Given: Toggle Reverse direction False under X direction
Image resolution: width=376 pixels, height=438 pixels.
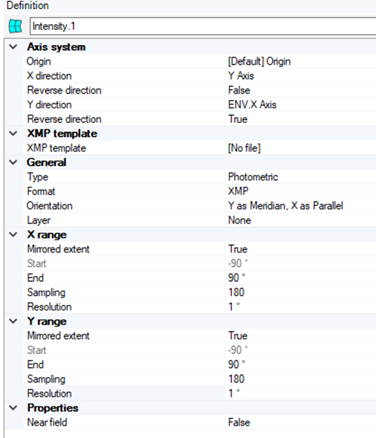Looking at the screenshot, I should [301, 90].
